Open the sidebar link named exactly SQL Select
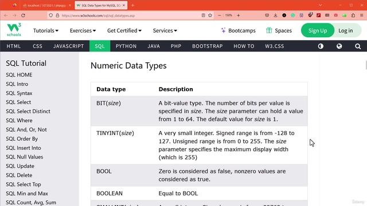This screenshot has height=206, width=367. pos(18,102)
